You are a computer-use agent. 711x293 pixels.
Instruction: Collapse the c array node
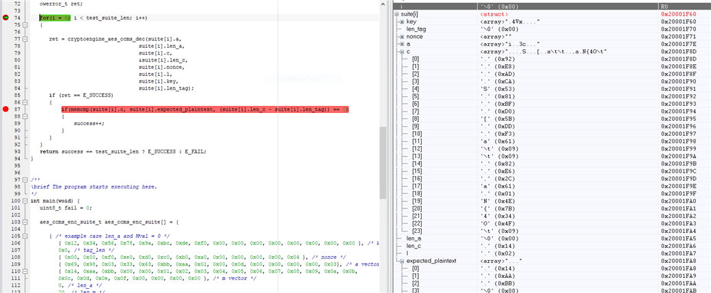(x=402, y=51)
